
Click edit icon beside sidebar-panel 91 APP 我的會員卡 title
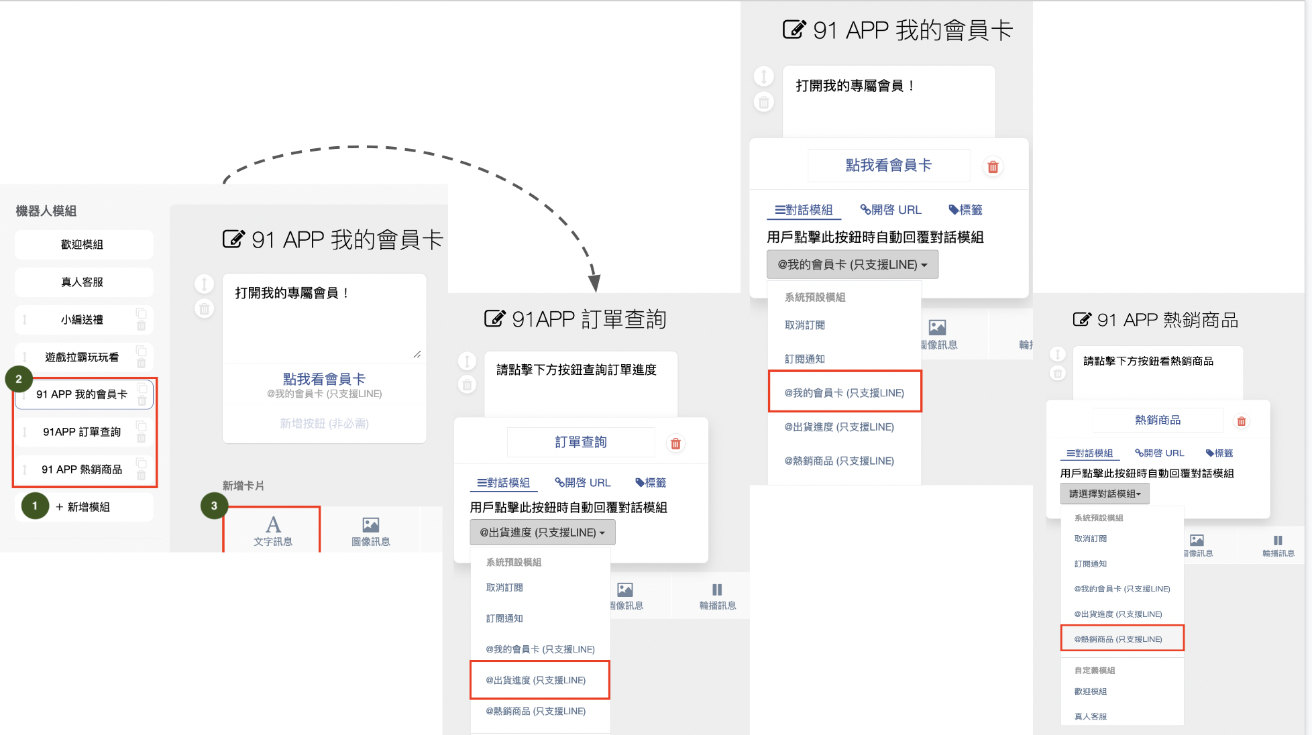coord(233,239)
